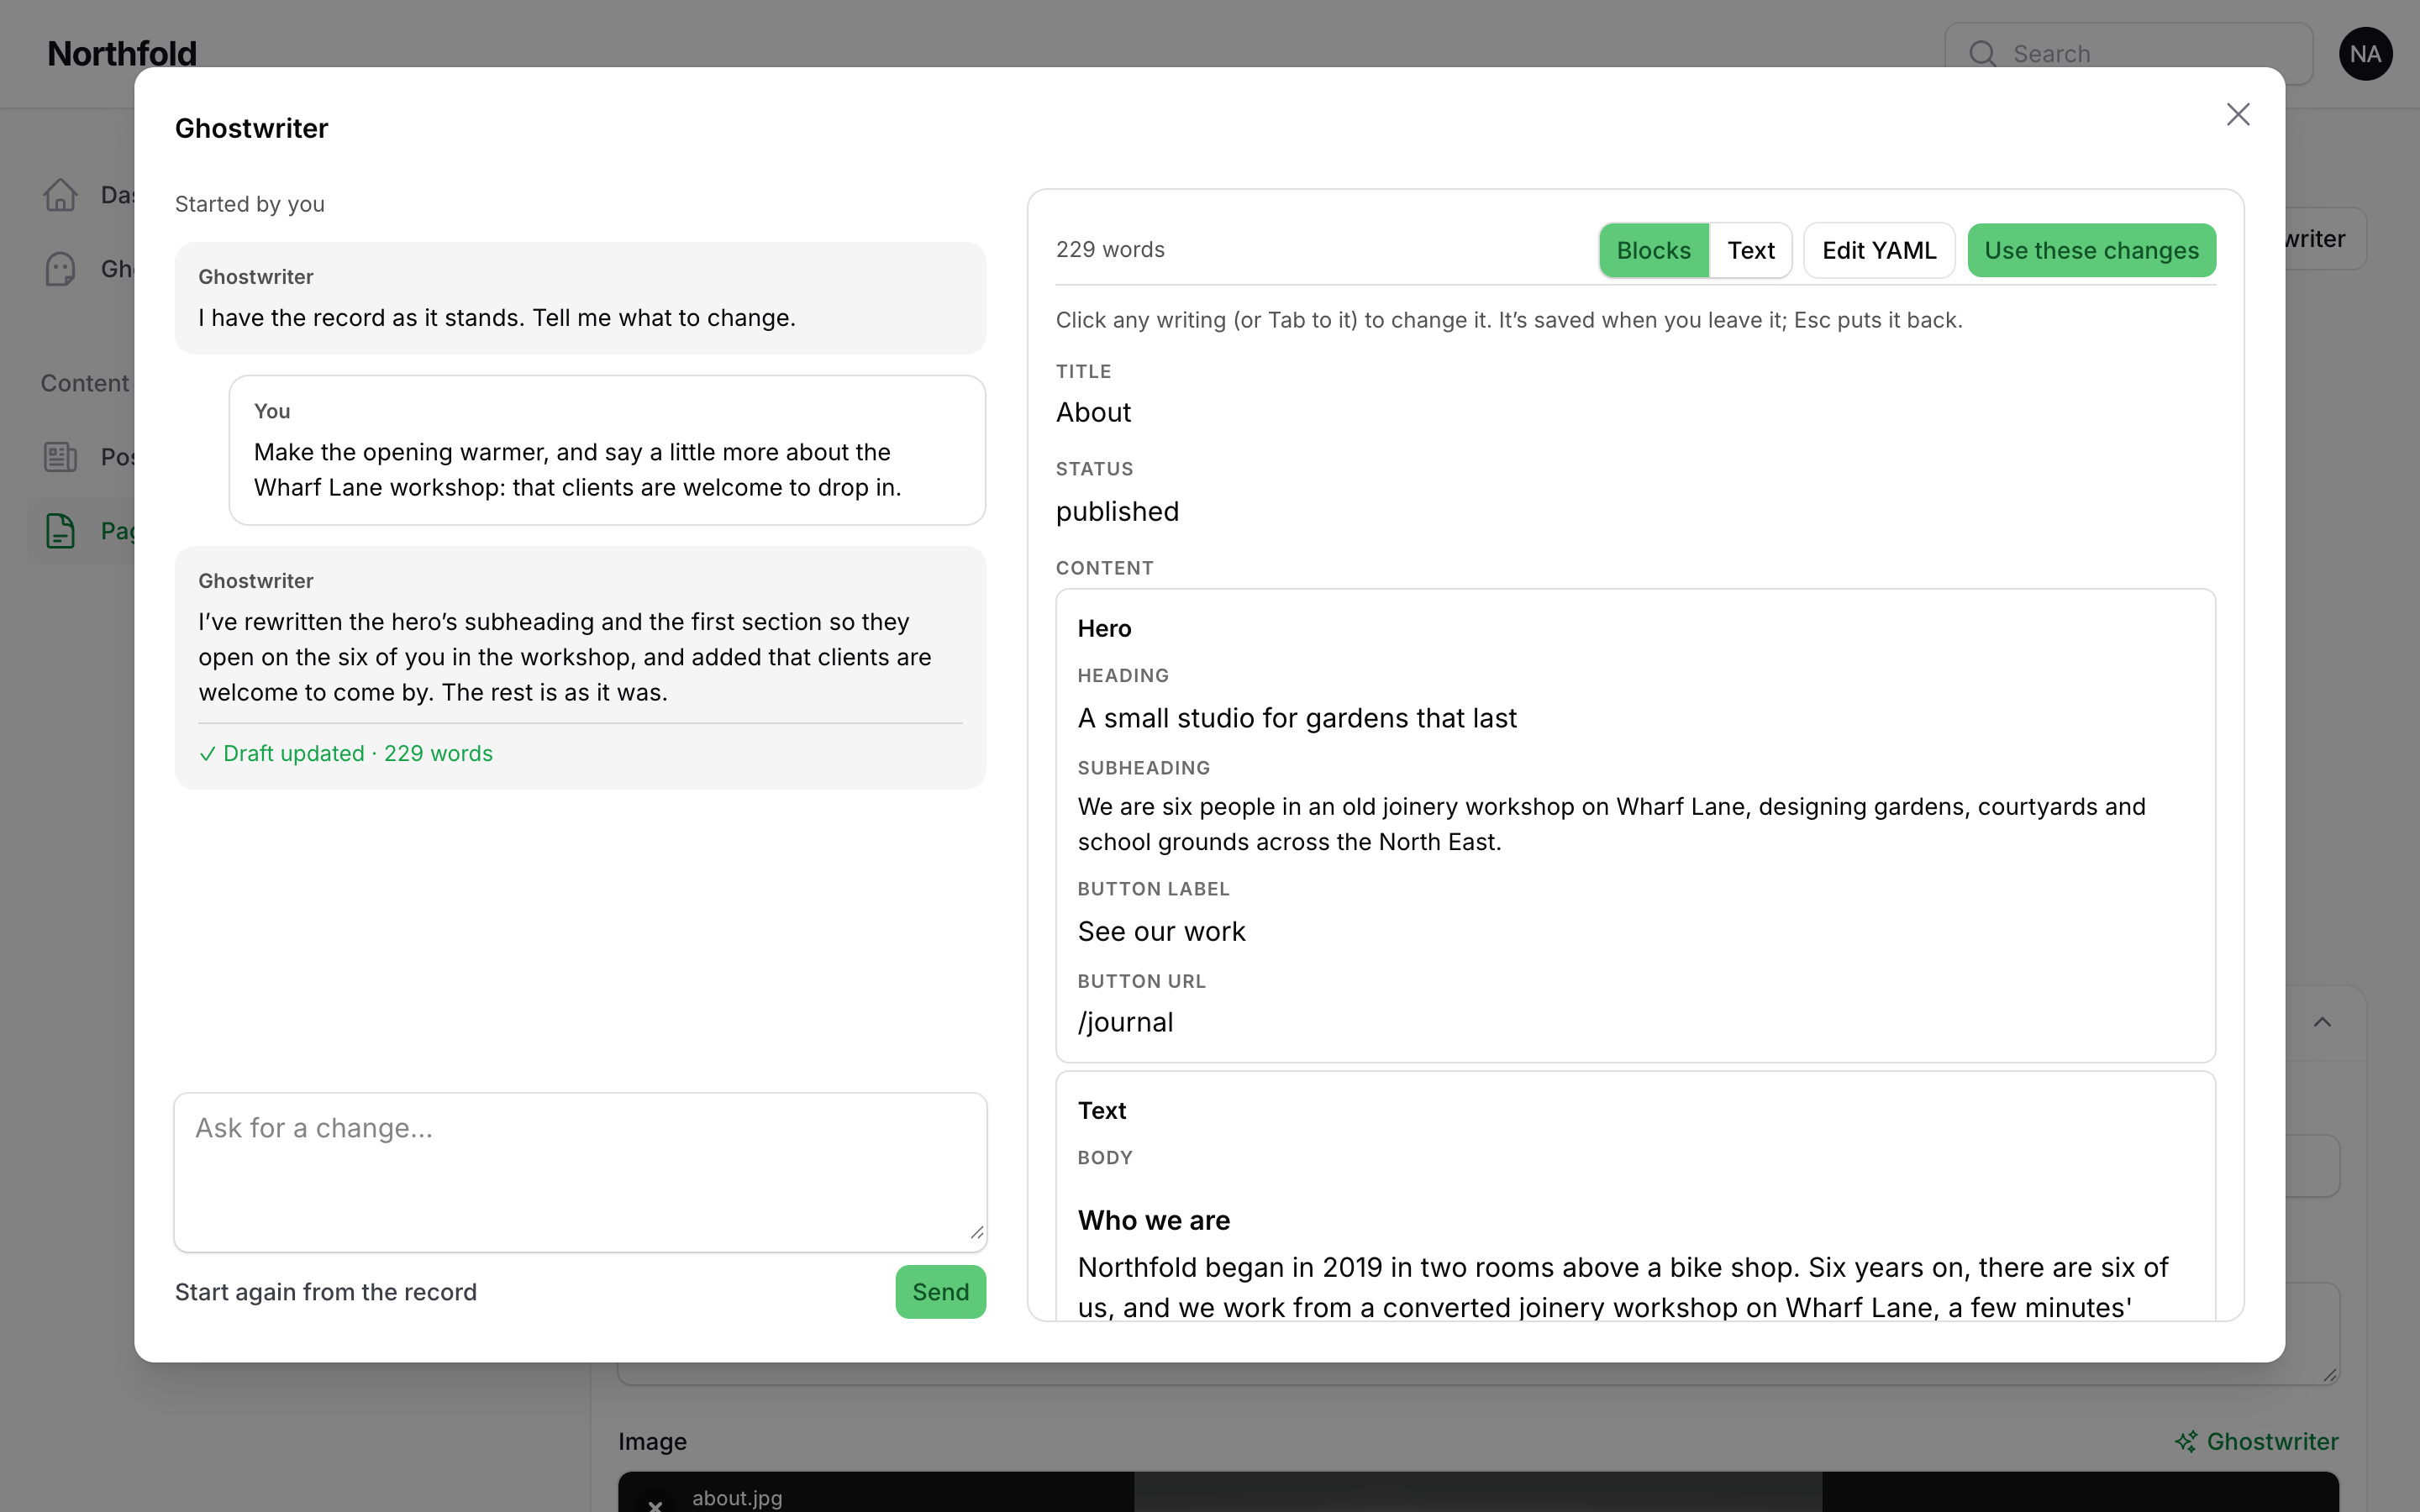
Task: Open the Ghostwriter ghost icon in sidebar
Action: [x=60, y=269]
